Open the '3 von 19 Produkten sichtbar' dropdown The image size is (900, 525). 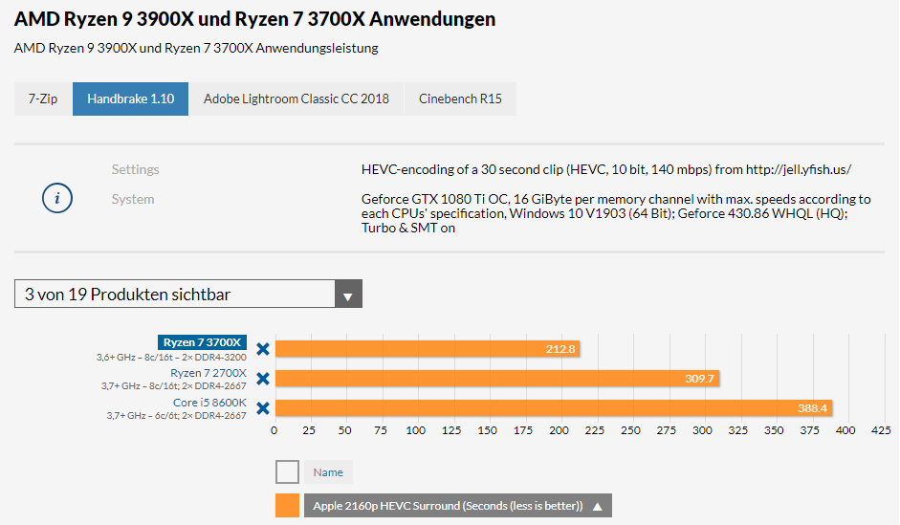188,294
